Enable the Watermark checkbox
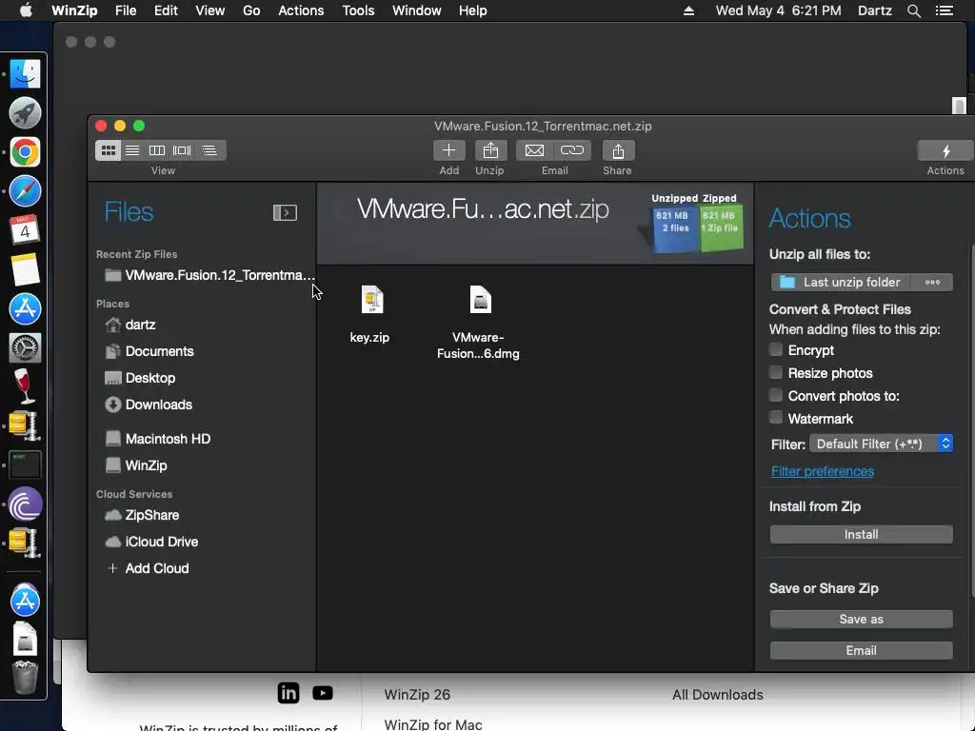 click(775, 418)
